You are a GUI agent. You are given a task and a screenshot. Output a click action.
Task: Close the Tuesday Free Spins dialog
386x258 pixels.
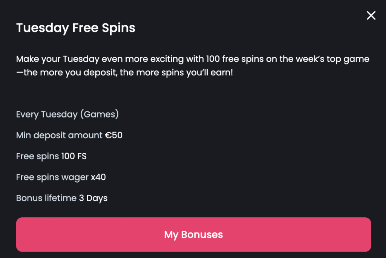pyautogui.click(x=371, y=15)
